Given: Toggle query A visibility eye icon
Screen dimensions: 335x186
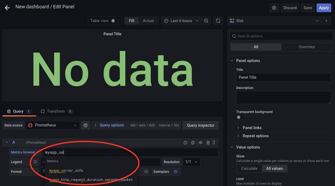Looking at the screenshot, I should (x=201, y=143).
